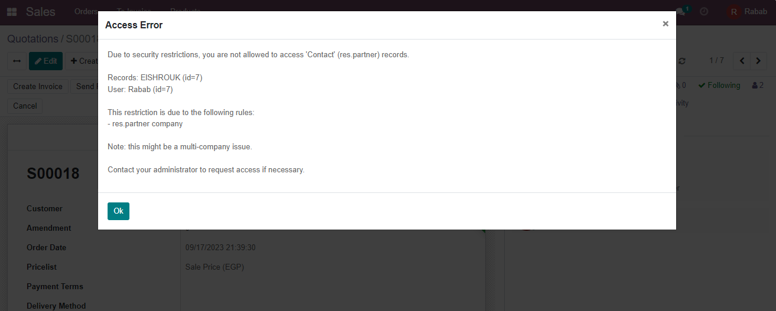Go to the next record arrow

(x=758, y=61)
